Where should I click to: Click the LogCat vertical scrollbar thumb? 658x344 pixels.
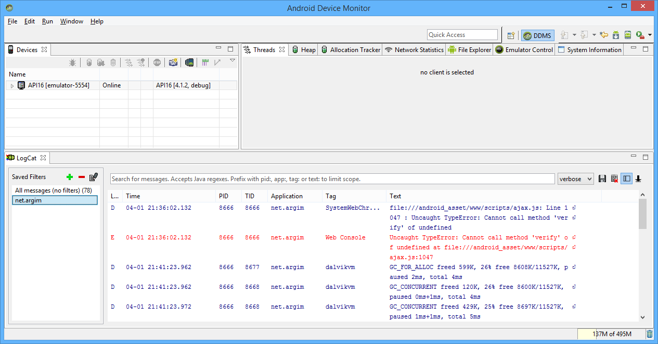[x=642, y=214]
